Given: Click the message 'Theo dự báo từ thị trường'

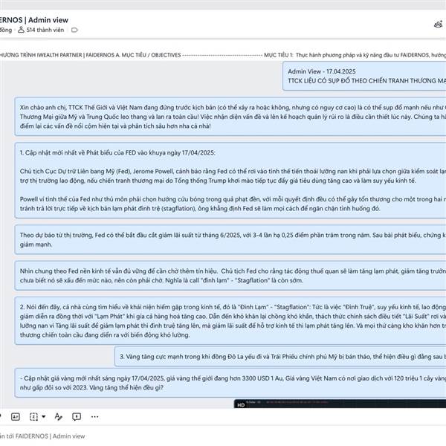Looking at the screenshot, I should click(x=230, y=239).
